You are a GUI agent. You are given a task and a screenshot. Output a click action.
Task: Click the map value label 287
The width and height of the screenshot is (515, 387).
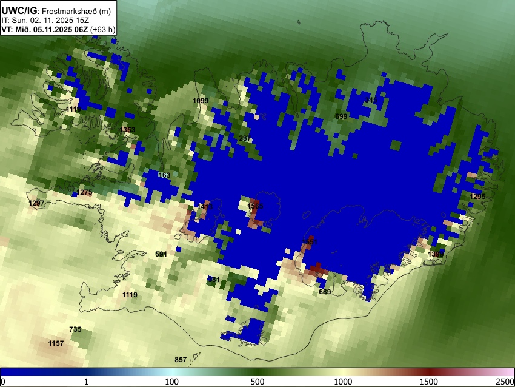pos(245,138)
